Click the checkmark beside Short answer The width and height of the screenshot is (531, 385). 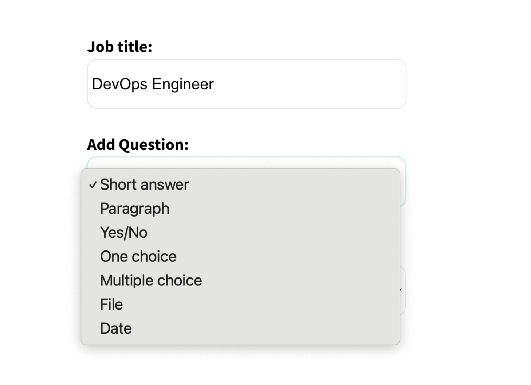[x=93, y=185]
